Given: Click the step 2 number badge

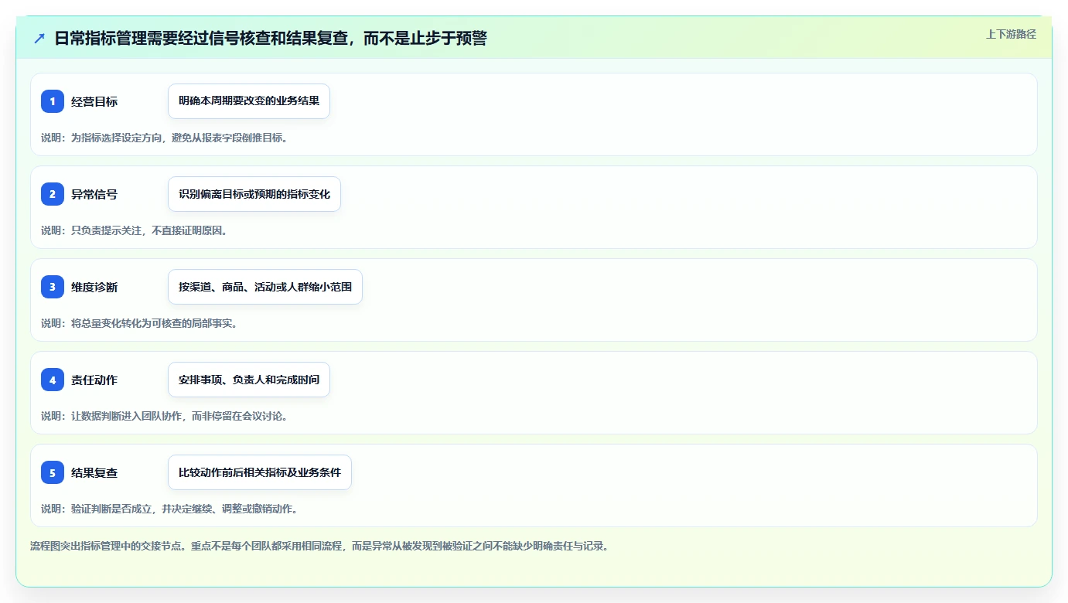Looking at the screenshot, I should tap(53, 194).
